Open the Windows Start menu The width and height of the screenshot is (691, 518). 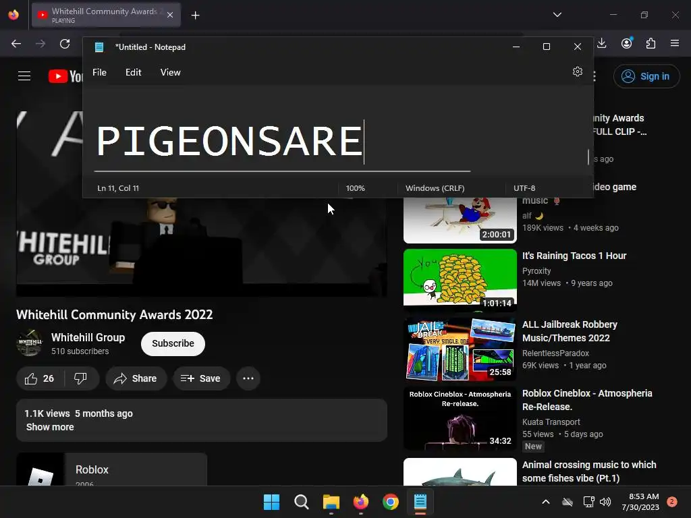tap(271, 502)
